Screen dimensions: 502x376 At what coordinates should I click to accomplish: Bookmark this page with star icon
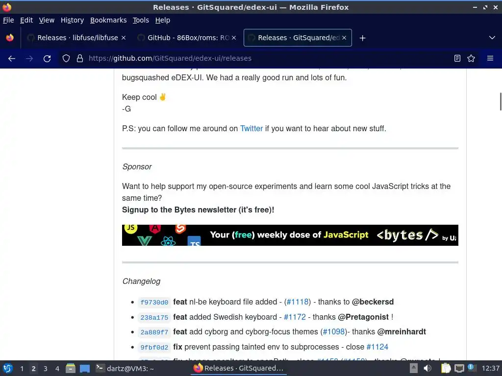pos(471,58)
